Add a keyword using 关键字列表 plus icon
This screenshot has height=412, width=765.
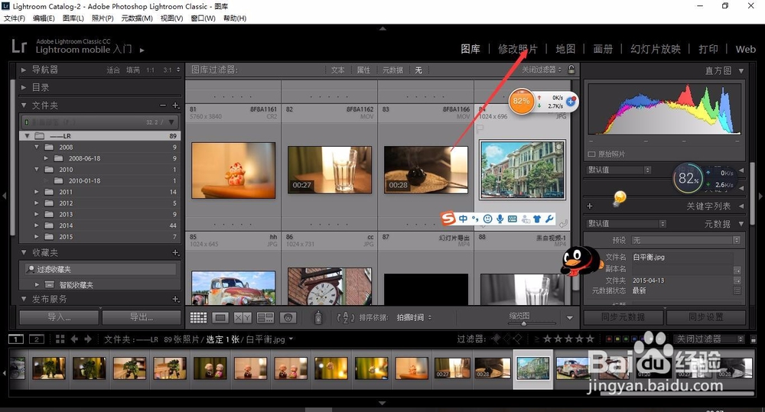(x=589, y=206)
